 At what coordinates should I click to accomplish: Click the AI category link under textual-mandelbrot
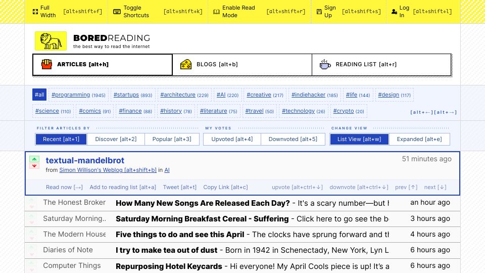point(167,170)
